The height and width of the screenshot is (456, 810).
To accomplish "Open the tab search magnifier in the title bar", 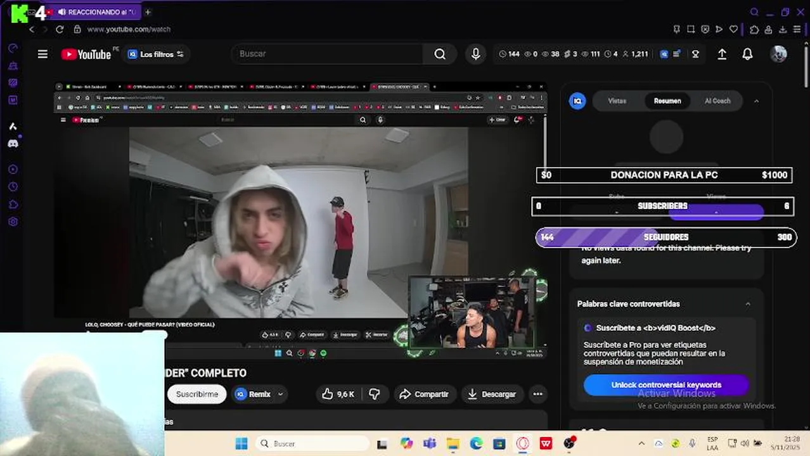I will tap(754, 12).
